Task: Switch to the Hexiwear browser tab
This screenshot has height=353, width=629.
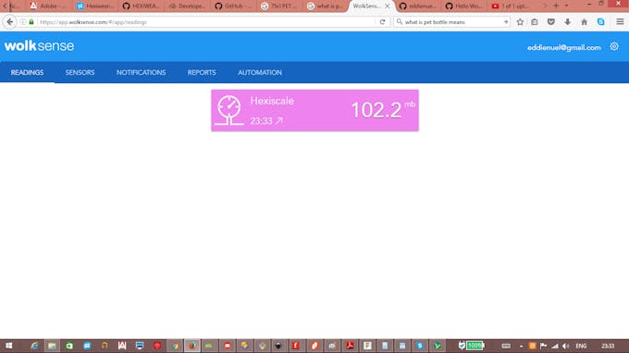Action: click(94, 6)
